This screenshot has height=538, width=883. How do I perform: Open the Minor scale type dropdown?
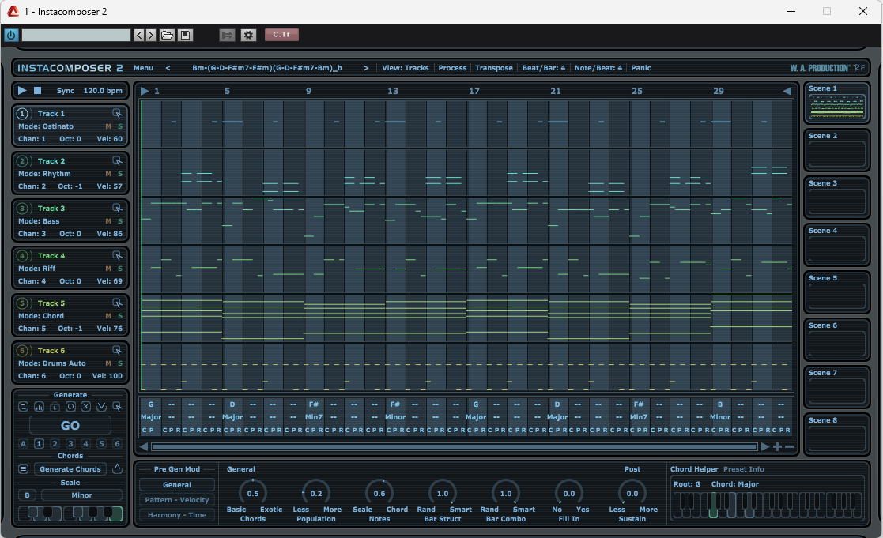tap(81, 495)
